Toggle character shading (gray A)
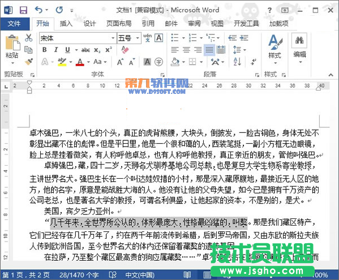339x280 pixels. 147,62
